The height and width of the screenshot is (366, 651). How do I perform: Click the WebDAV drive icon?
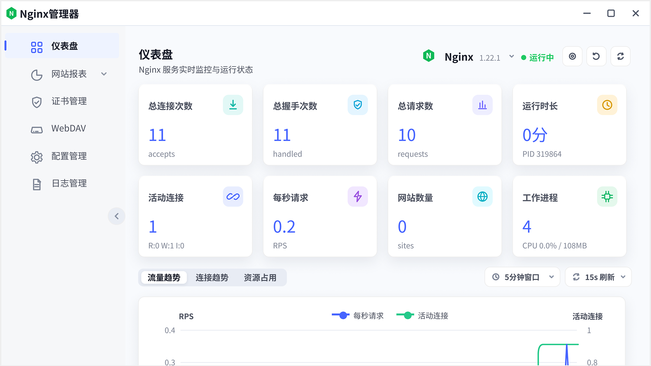(37, 130)
